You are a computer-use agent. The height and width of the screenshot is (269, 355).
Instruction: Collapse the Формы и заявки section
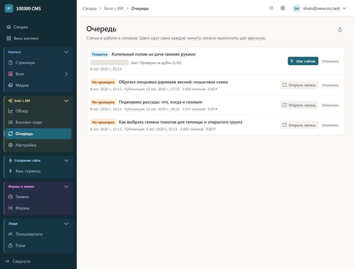pyautogui.click(x=66, y=187)
